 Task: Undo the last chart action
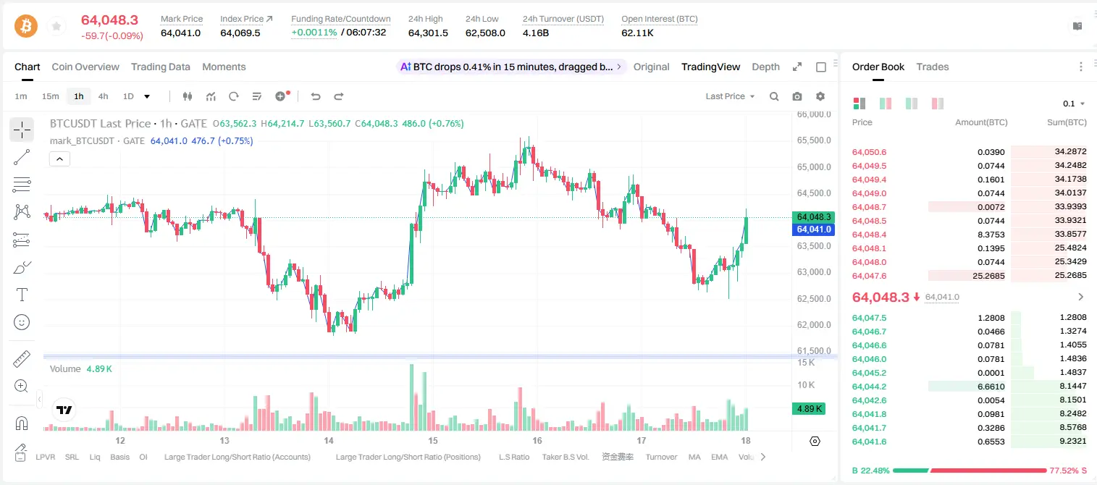click(316, 96)
